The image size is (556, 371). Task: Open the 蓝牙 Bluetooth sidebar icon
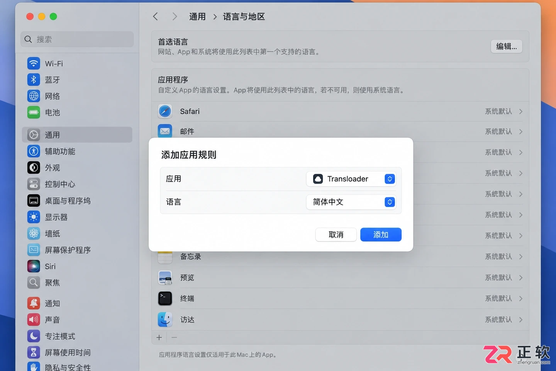(x=34, y=80)
